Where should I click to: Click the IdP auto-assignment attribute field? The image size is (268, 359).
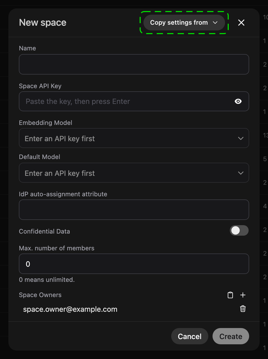click(x=134, y=210)
